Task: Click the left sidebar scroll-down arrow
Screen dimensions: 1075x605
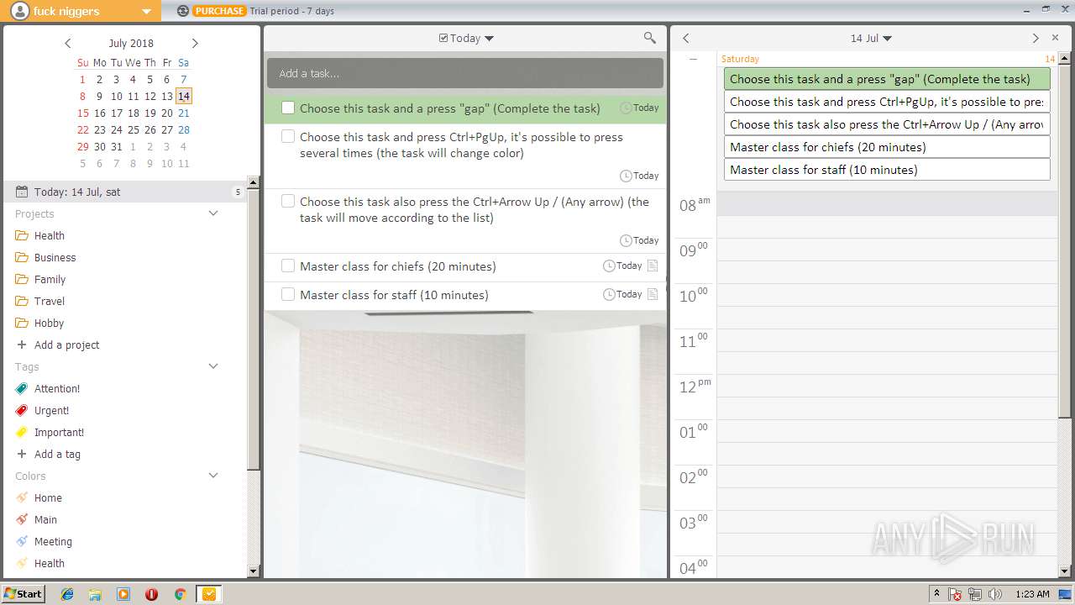Action: (254, 571)
